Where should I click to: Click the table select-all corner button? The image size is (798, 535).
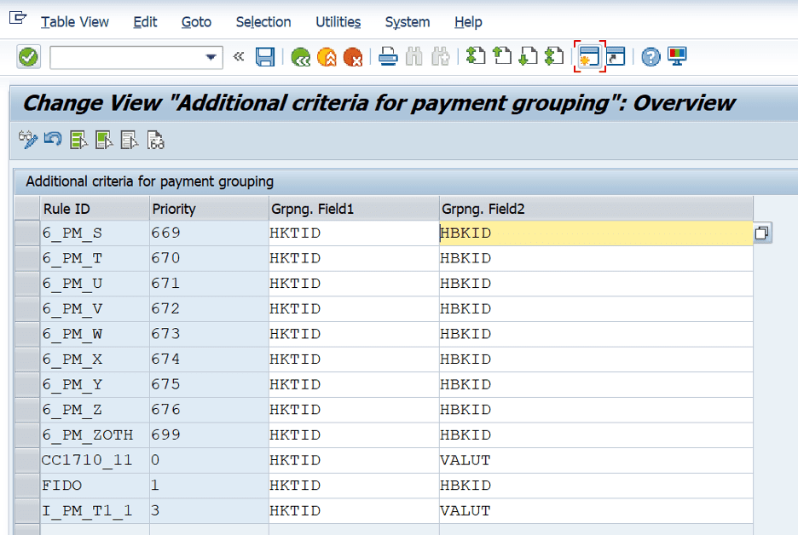(x=27, y=209)
